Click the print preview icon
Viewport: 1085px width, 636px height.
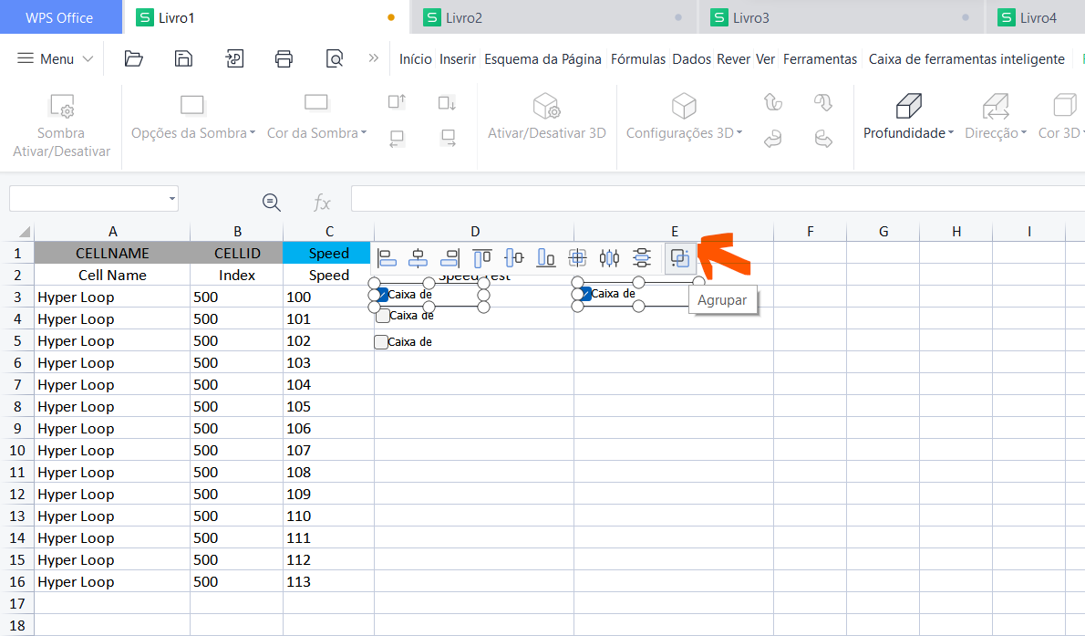[335, 58]
